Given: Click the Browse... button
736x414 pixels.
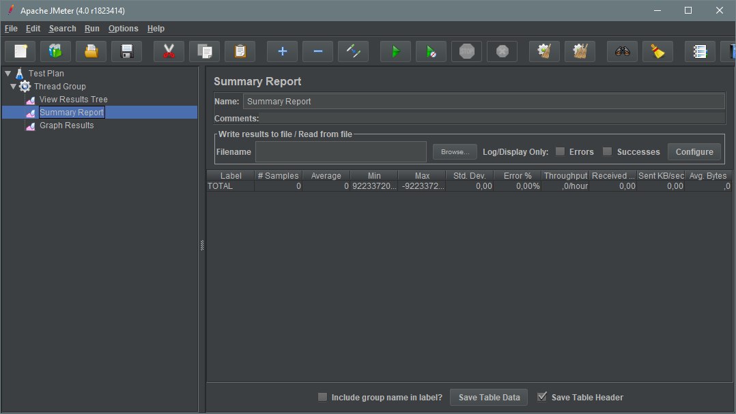Looking at the screenshot, I should coord(455,152).
